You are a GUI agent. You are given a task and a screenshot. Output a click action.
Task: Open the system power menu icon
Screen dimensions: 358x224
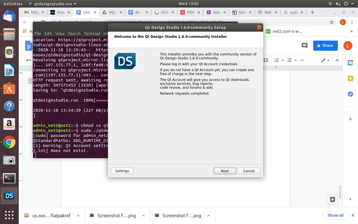(x=346, y=4)
